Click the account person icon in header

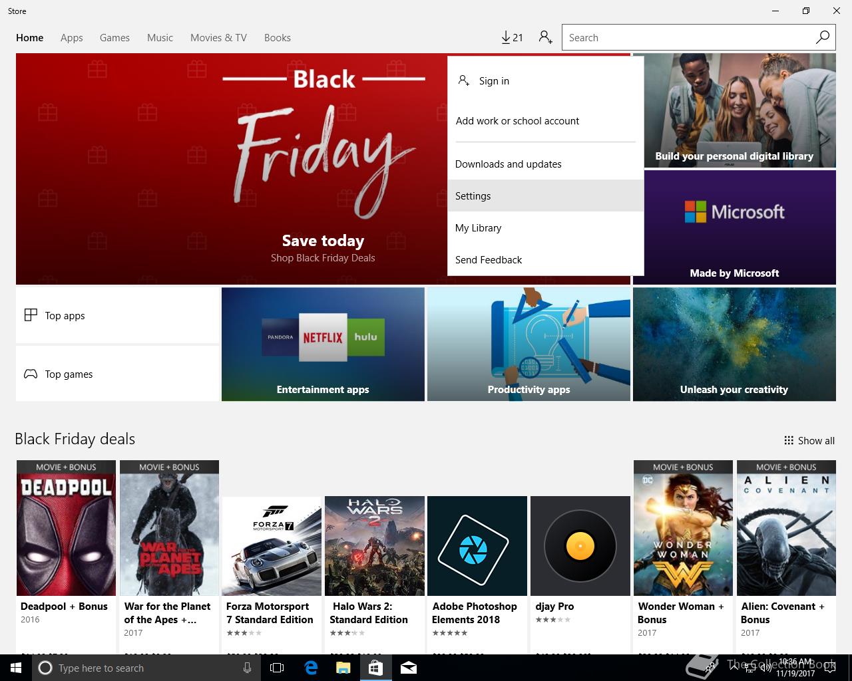coord(546,37)
